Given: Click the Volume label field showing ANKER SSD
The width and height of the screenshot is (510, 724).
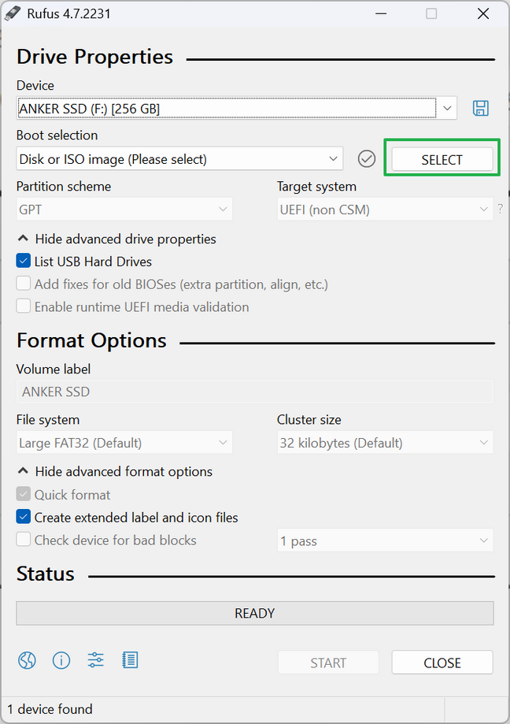Looking at the screenshot, I should tap(254, 392).
